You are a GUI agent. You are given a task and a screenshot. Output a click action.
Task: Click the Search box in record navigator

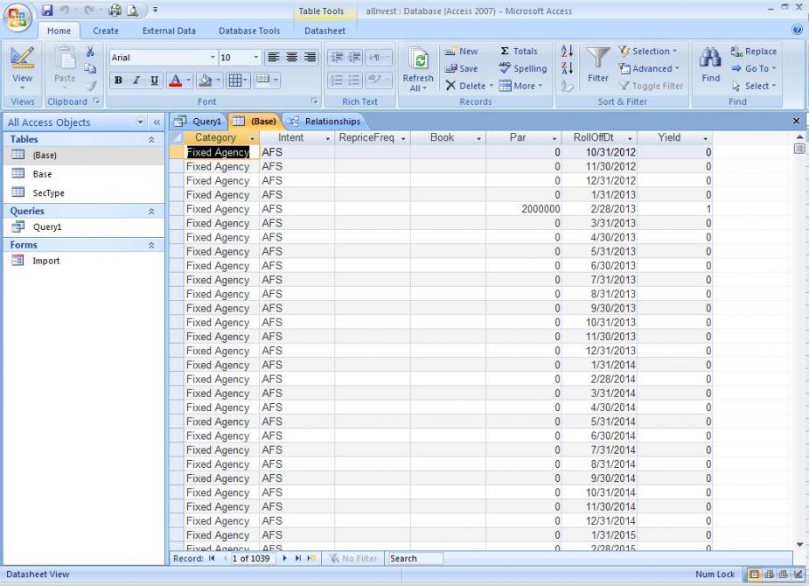[415, 559]
